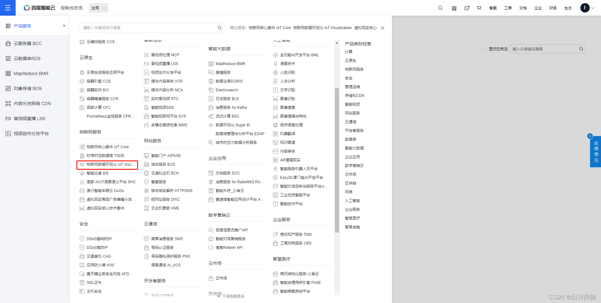Select 智慧金融 in product category index
Viewport: 601px width, 303px height.
tap(352, 227)
